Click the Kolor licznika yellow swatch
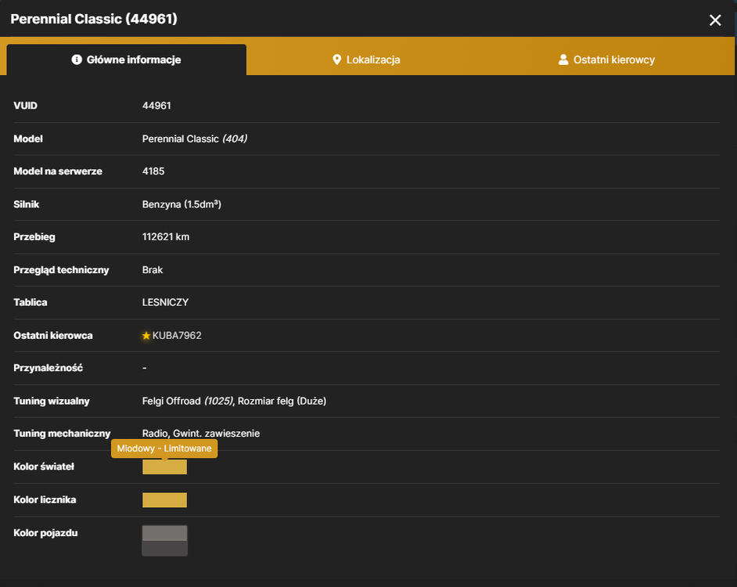Screen dimensions: 737x587 pyautogui.click(x=164, y=500)
